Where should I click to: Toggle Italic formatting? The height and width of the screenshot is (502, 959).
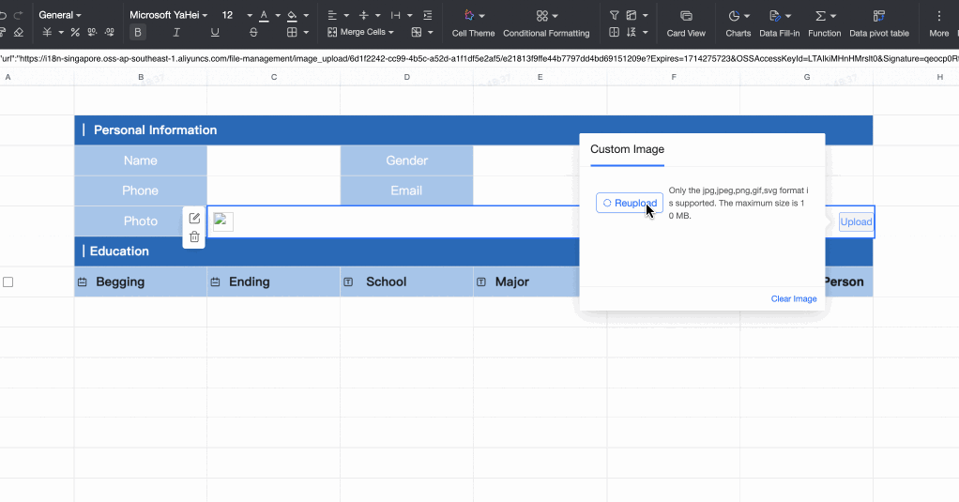click(x=176, y=33)
